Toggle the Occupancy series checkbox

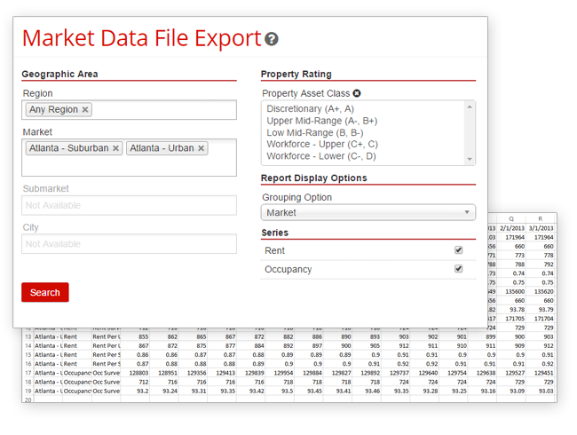point(459,269)
